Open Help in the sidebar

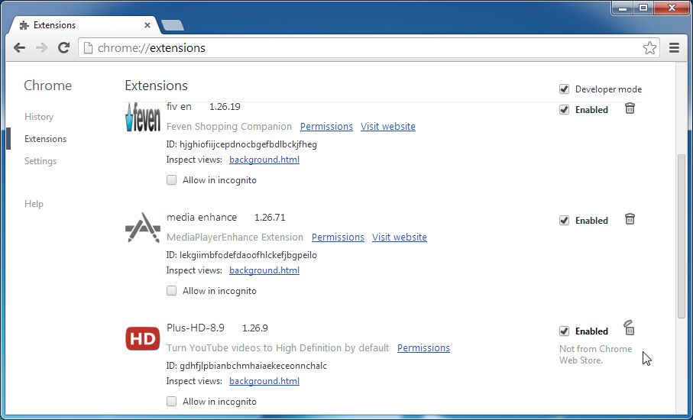[x=34, y=204]
